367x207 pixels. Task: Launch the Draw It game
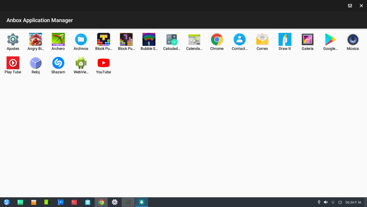tap(285, 40)
